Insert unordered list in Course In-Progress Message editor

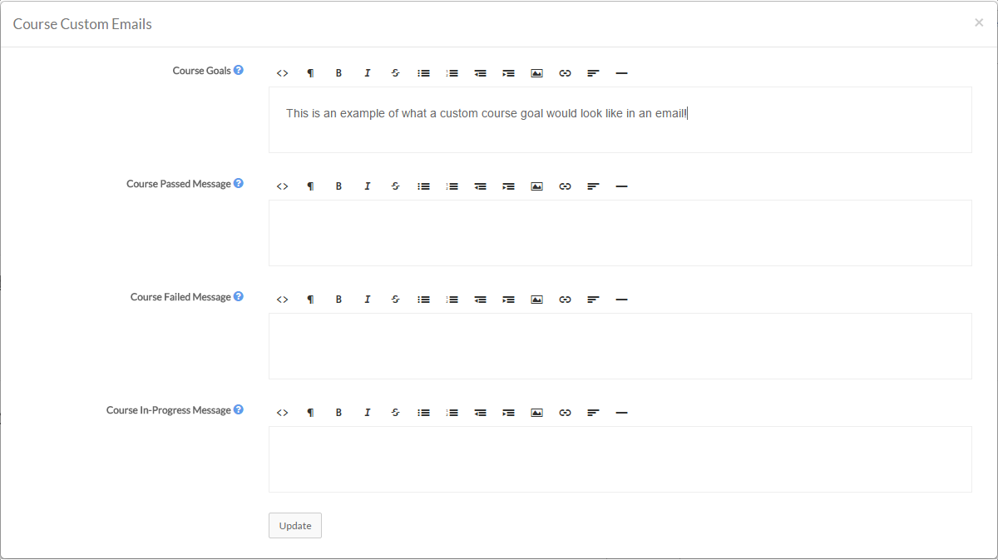click(x=423, y=413)
